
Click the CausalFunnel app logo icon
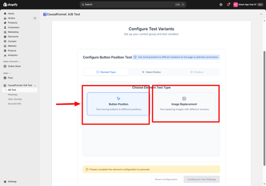45,14
